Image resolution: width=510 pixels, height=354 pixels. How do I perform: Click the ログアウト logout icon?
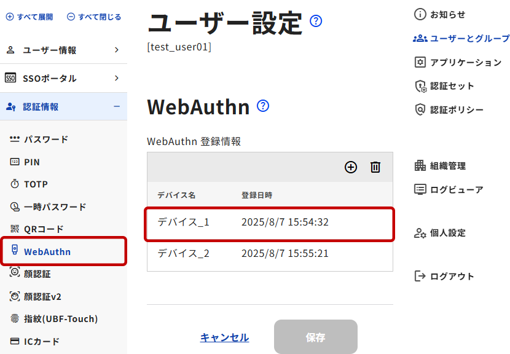pos(420,276)
